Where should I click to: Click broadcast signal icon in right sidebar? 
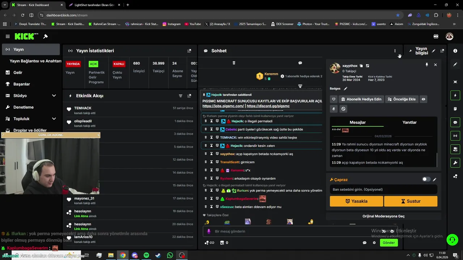pos(455,136)
